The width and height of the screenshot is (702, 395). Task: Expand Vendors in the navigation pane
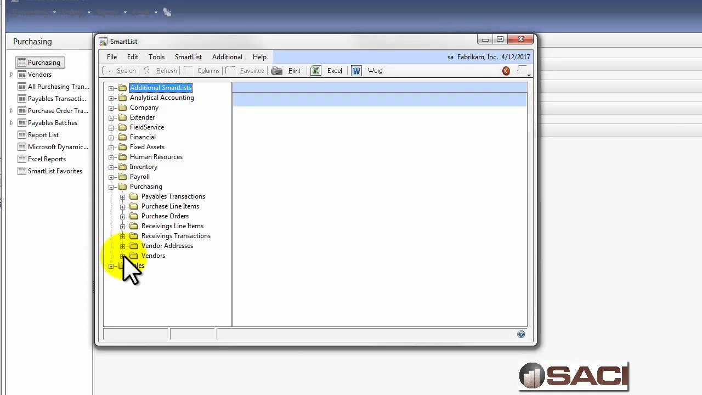(12, 75)
